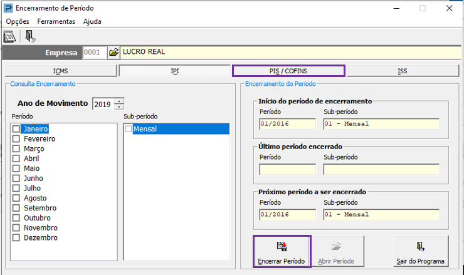Click the LUCRO REAL company name field
Screen dimensions: 464x275
pos(290,53)
